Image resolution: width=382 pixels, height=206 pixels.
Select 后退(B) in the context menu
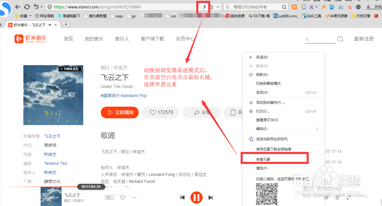point(283,57)
